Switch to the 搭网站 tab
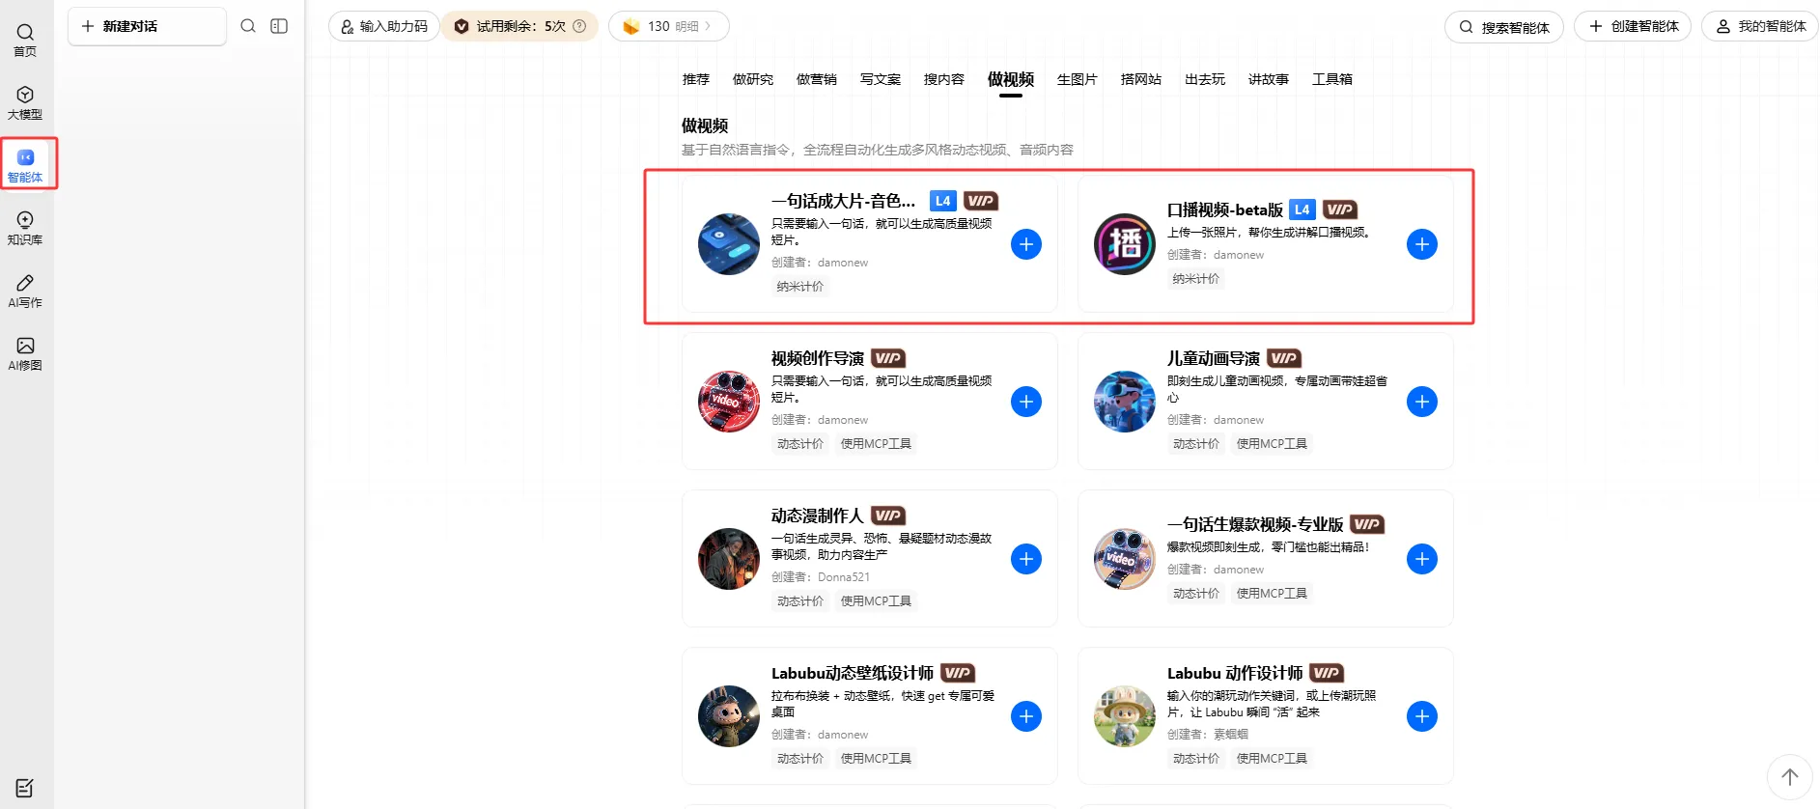This screenshot has height=809, width=1820. (x=1141, y=79)
